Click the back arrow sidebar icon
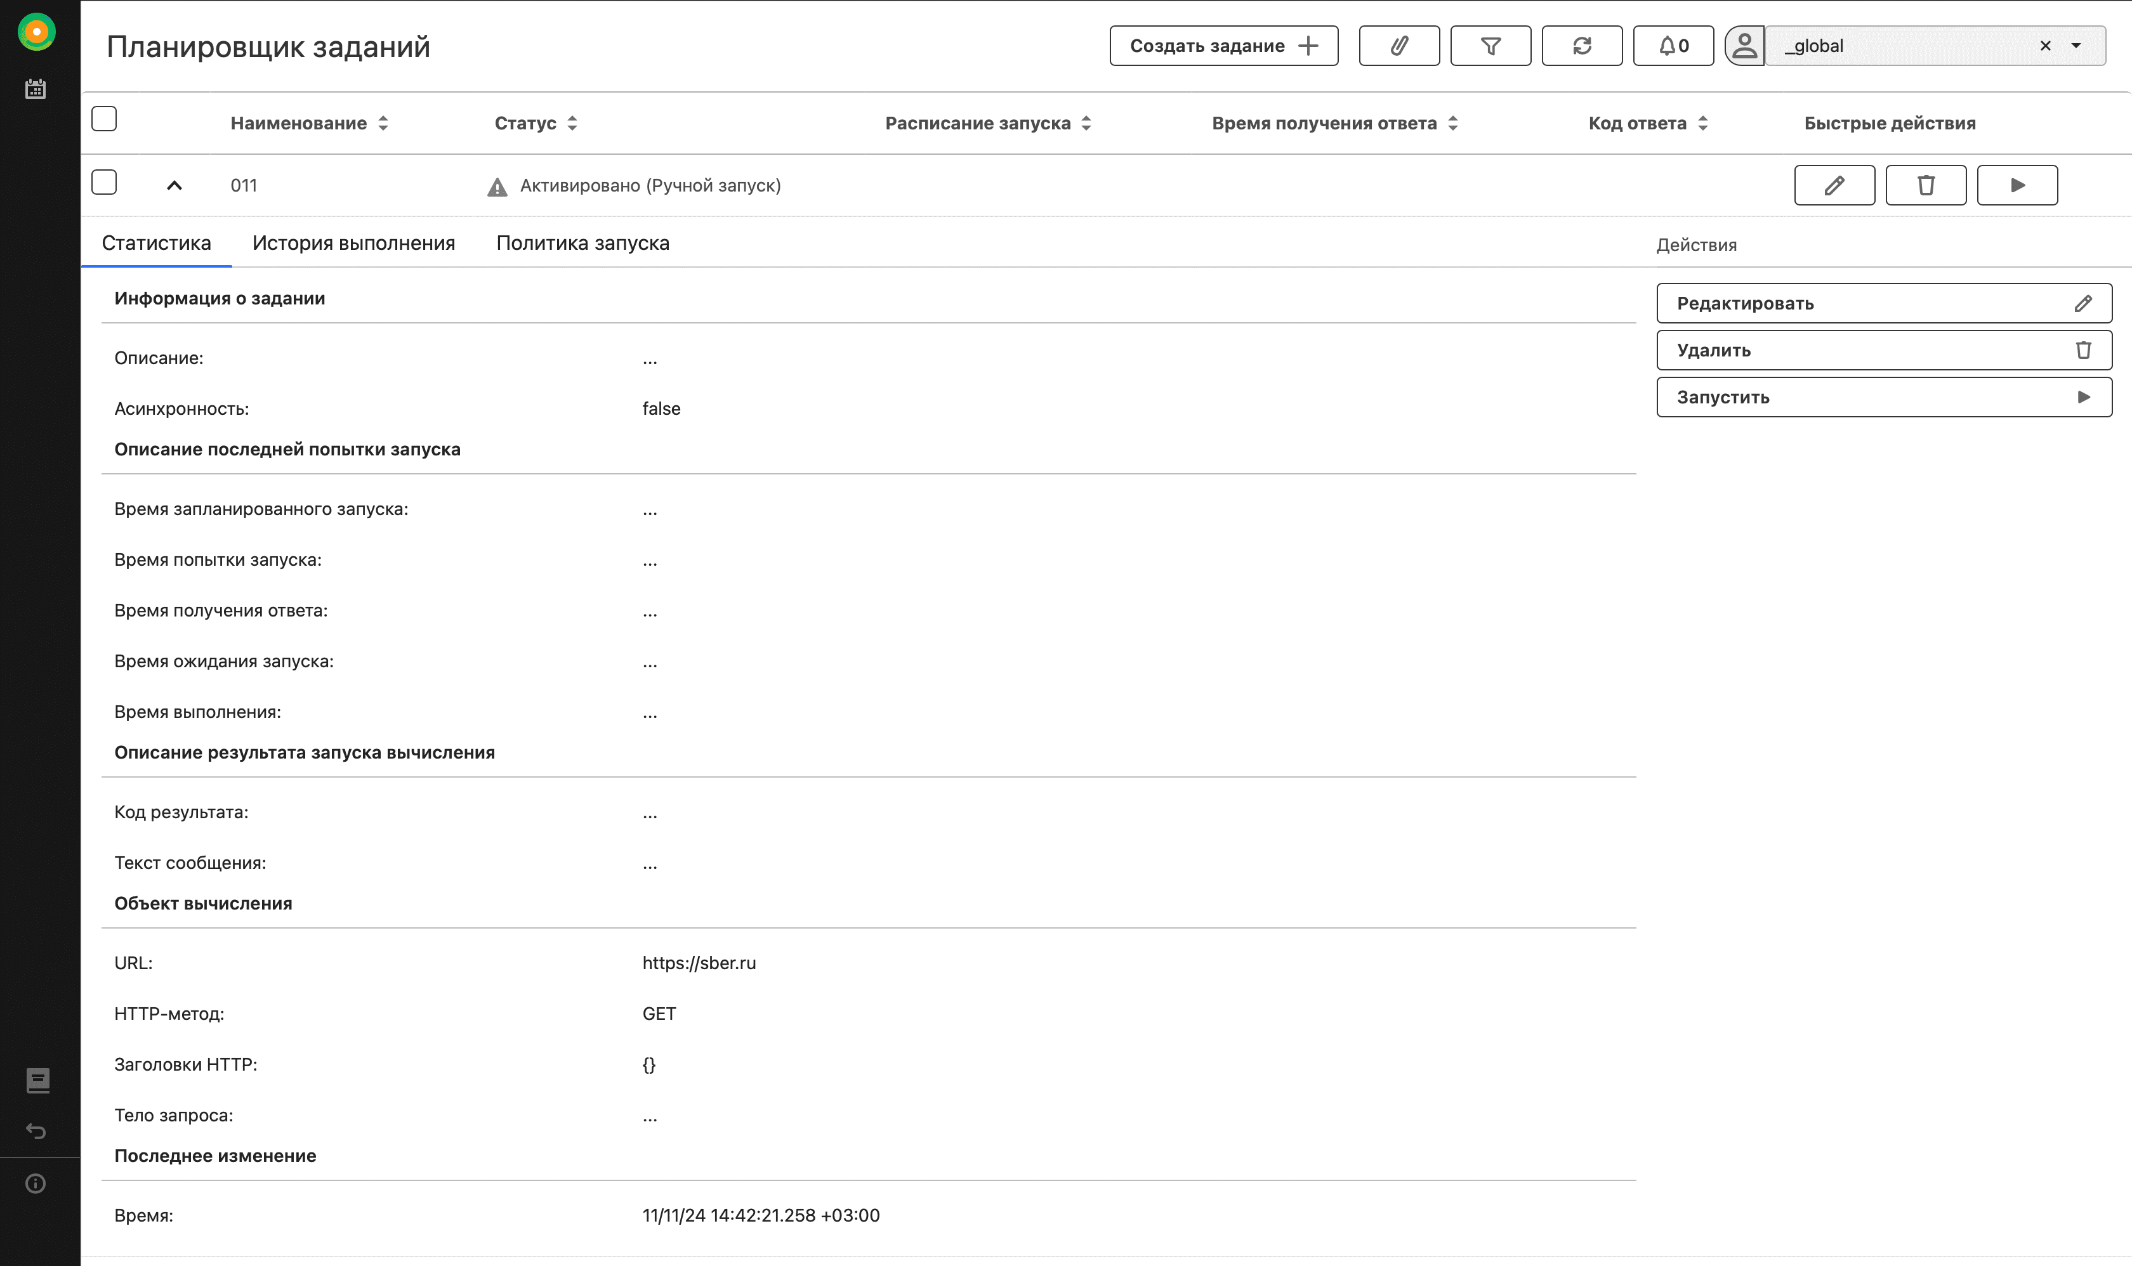Screen dimensions: 2132x1266 coord(36,1131)
